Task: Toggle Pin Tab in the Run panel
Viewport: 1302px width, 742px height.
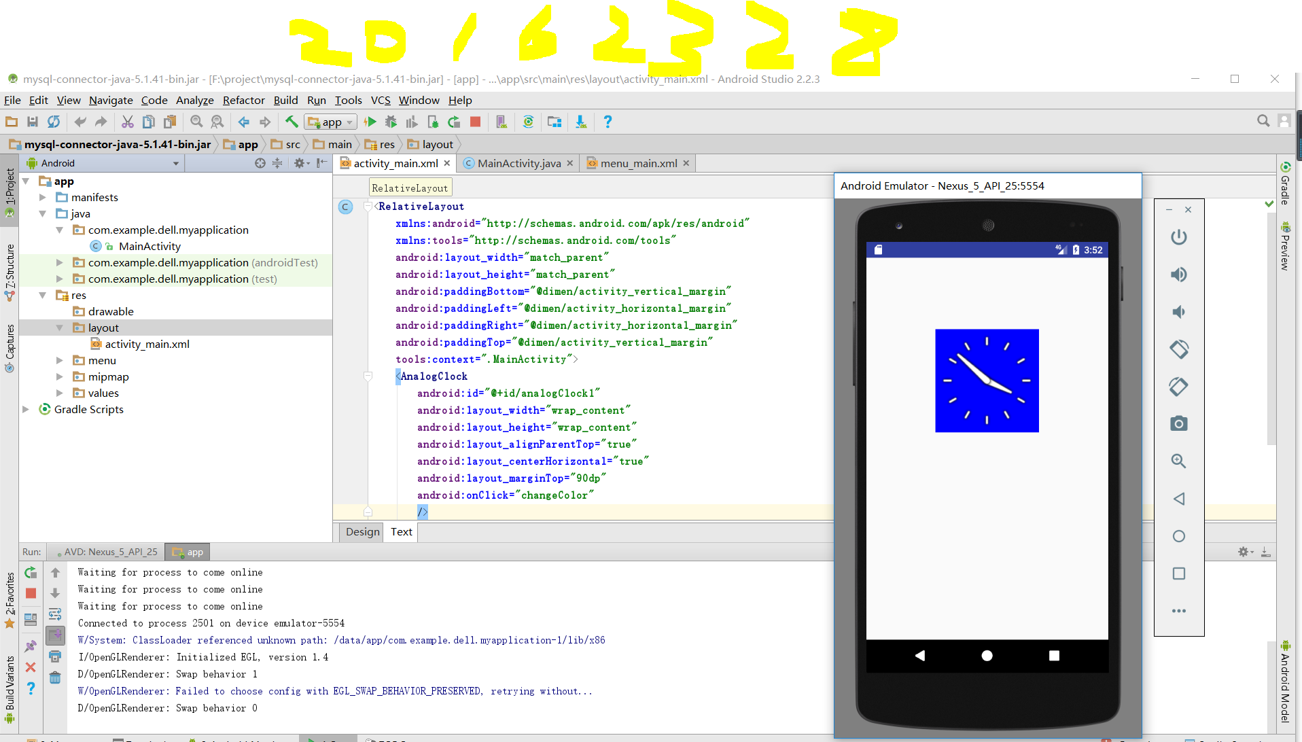Action: point(31,646)
